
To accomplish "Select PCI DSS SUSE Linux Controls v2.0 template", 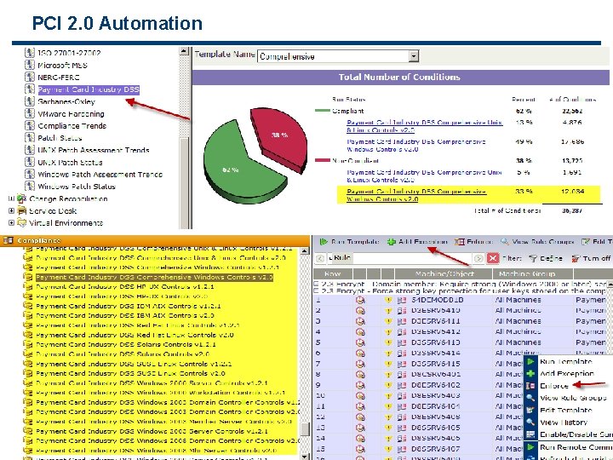I will [130, 373].
